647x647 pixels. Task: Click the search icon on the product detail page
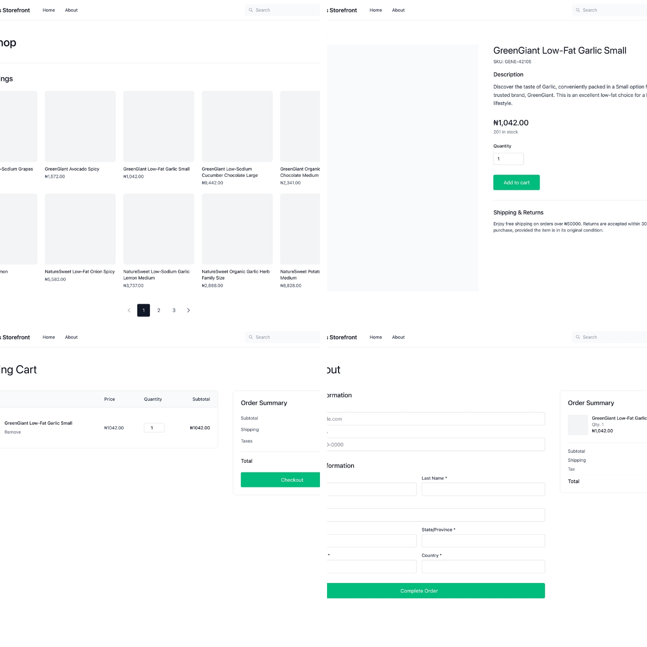coord(578,10)
